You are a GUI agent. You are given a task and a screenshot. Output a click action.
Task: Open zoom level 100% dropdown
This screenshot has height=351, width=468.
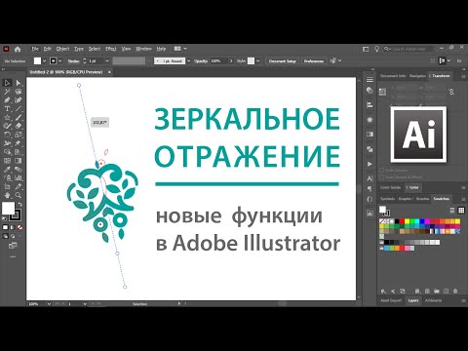point(49,304)
